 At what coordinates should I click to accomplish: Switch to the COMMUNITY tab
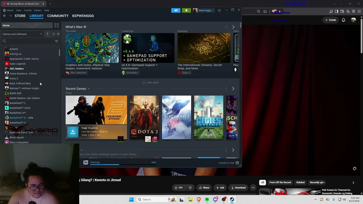tap(58, 16)
